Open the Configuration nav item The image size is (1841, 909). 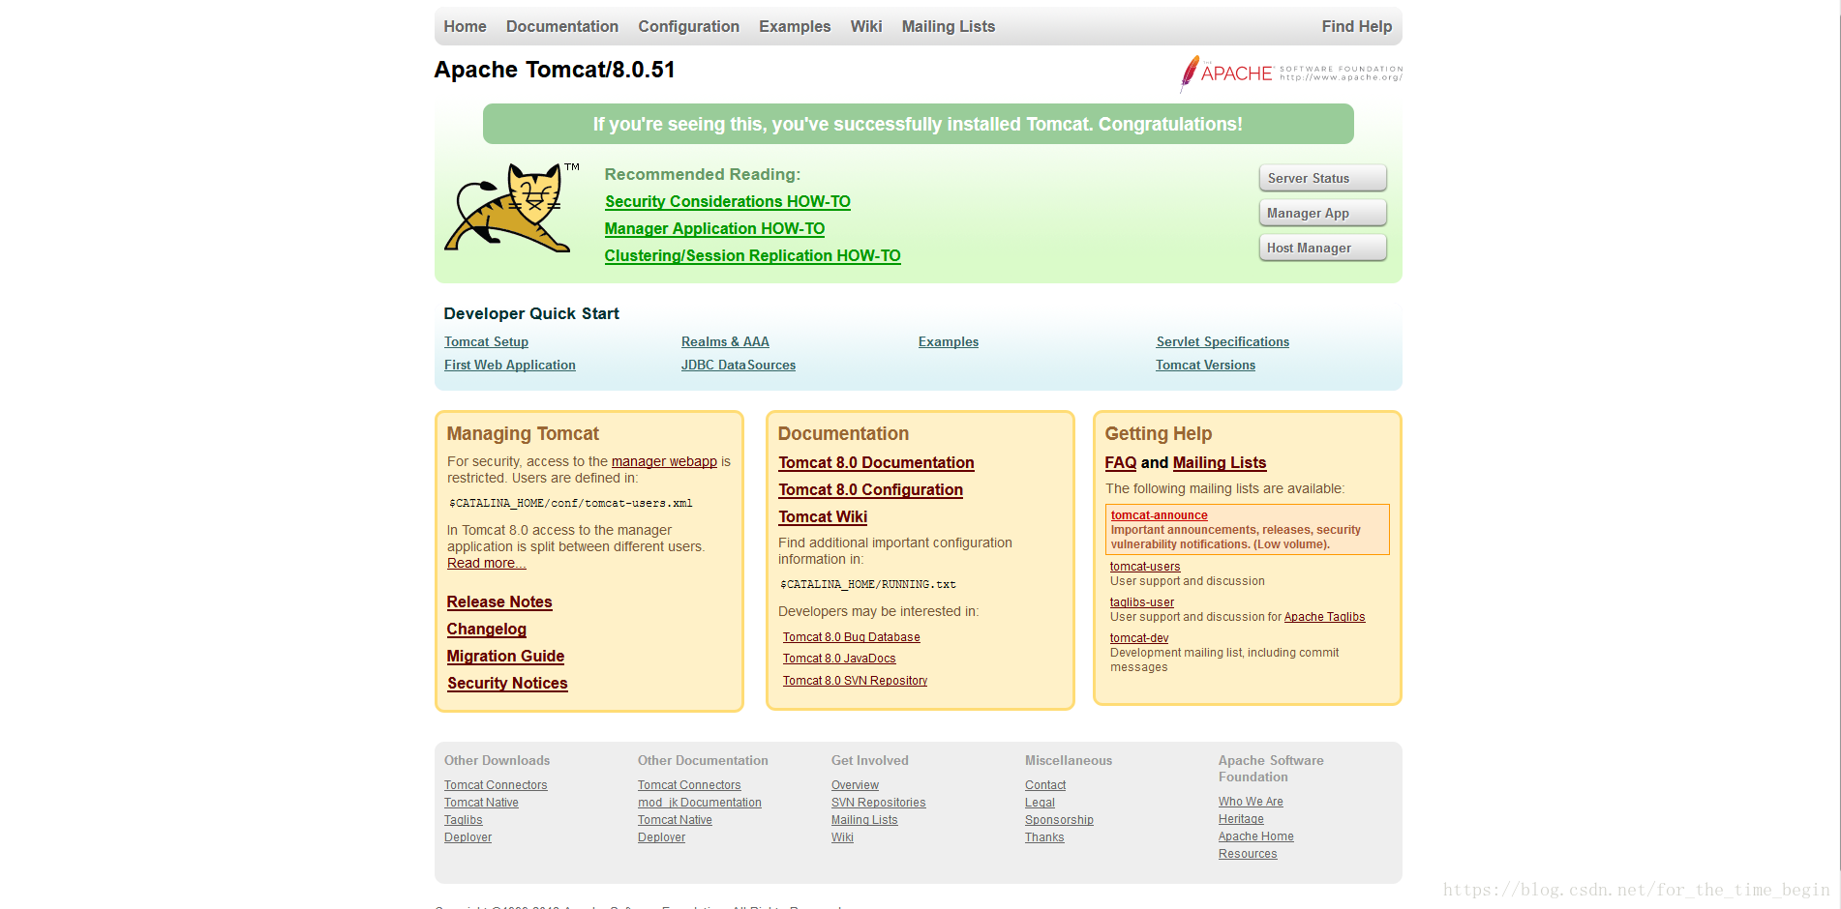pos(688,26)
